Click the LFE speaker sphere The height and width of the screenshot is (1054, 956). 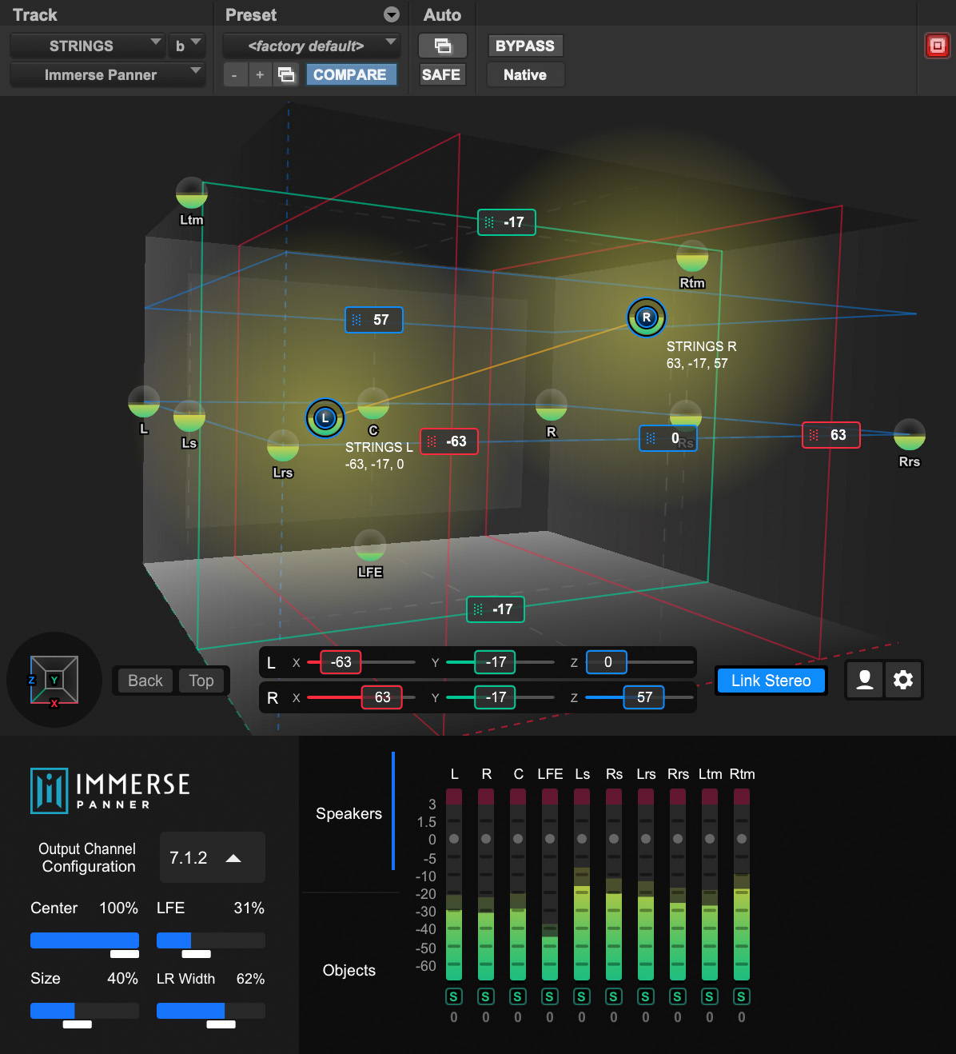click(370, 545)
